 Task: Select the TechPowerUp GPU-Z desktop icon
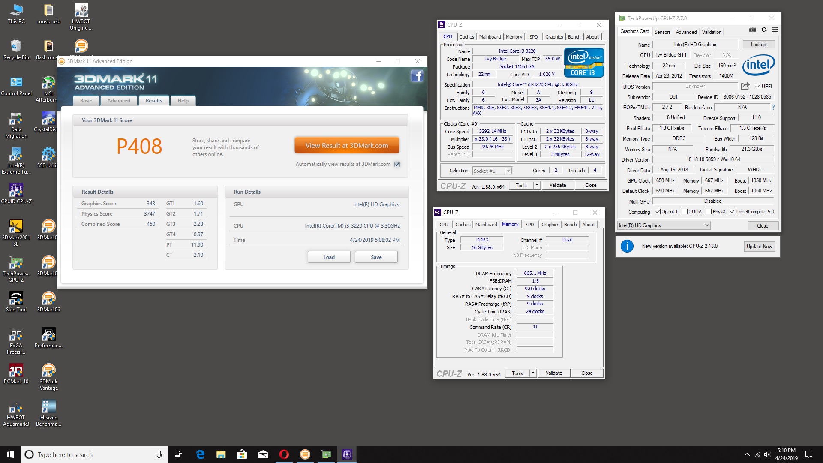pos(16,269)
